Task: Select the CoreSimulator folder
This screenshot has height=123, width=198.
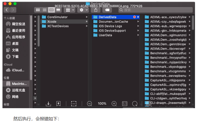Action: (x=64, y=17)
